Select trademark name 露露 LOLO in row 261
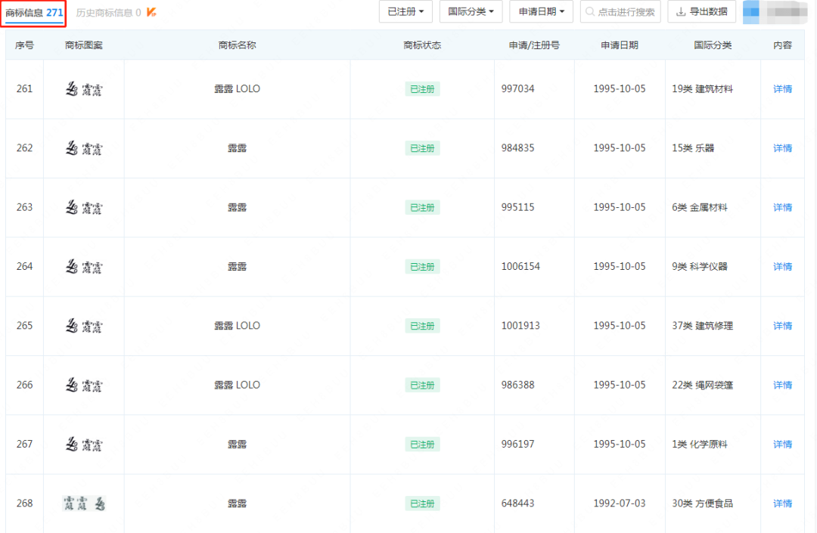 (x=237, y=89)
